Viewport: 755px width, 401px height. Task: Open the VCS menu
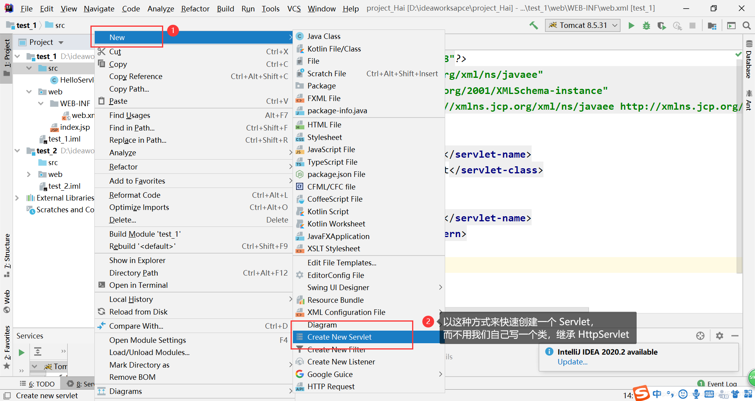pos(294,9)
